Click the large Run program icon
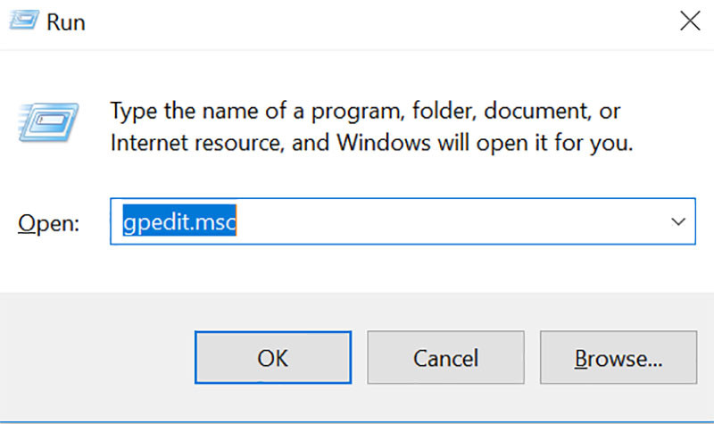 [49, 122]
